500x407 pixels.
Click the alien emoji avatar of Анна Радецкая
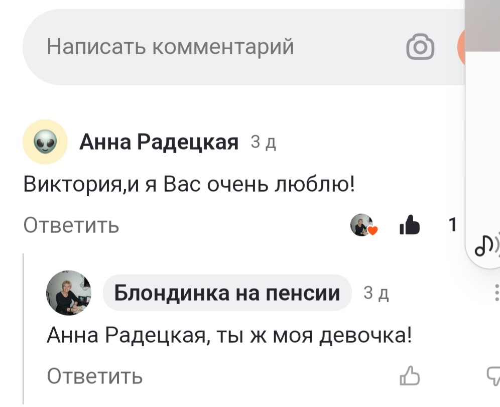coord(44,142)
